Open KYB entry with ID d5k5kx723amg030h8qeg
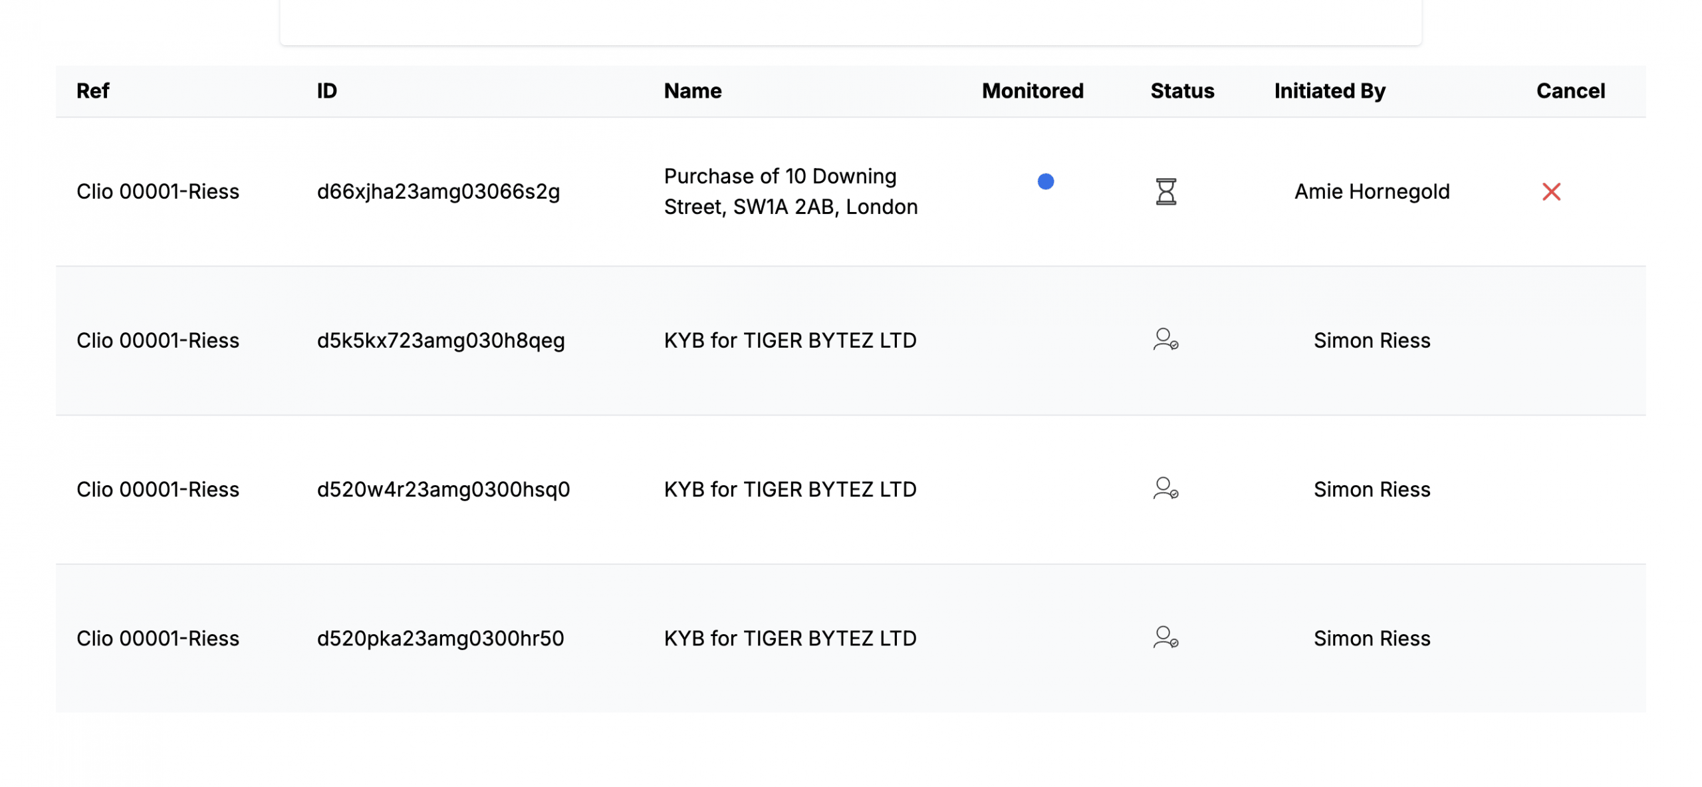Viewport: 1702px width, 787px height. click(789, 340)
